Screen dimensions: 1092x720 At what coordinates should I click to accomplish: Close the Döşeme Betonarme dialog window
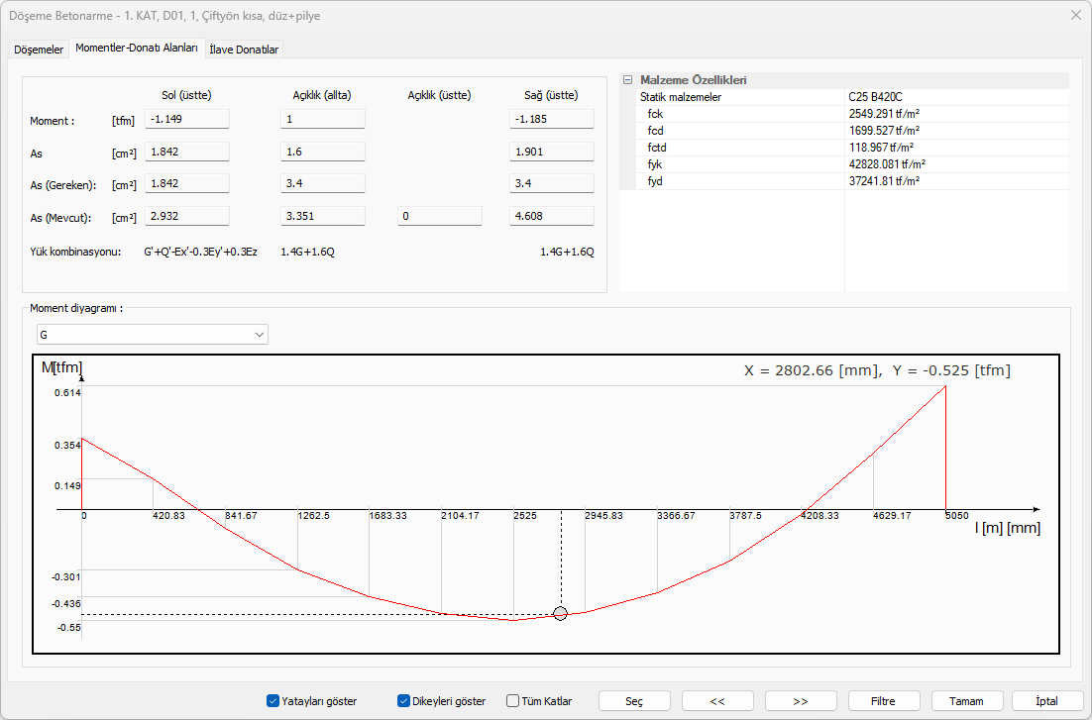coord(1076,15)
